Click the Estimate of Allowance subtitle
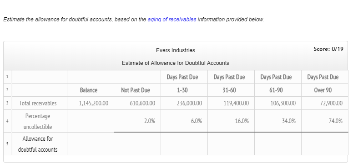 coord(176,63)
